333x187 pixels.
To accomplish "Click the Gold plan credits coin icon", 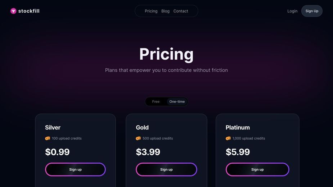I will [x=138, y=138].
